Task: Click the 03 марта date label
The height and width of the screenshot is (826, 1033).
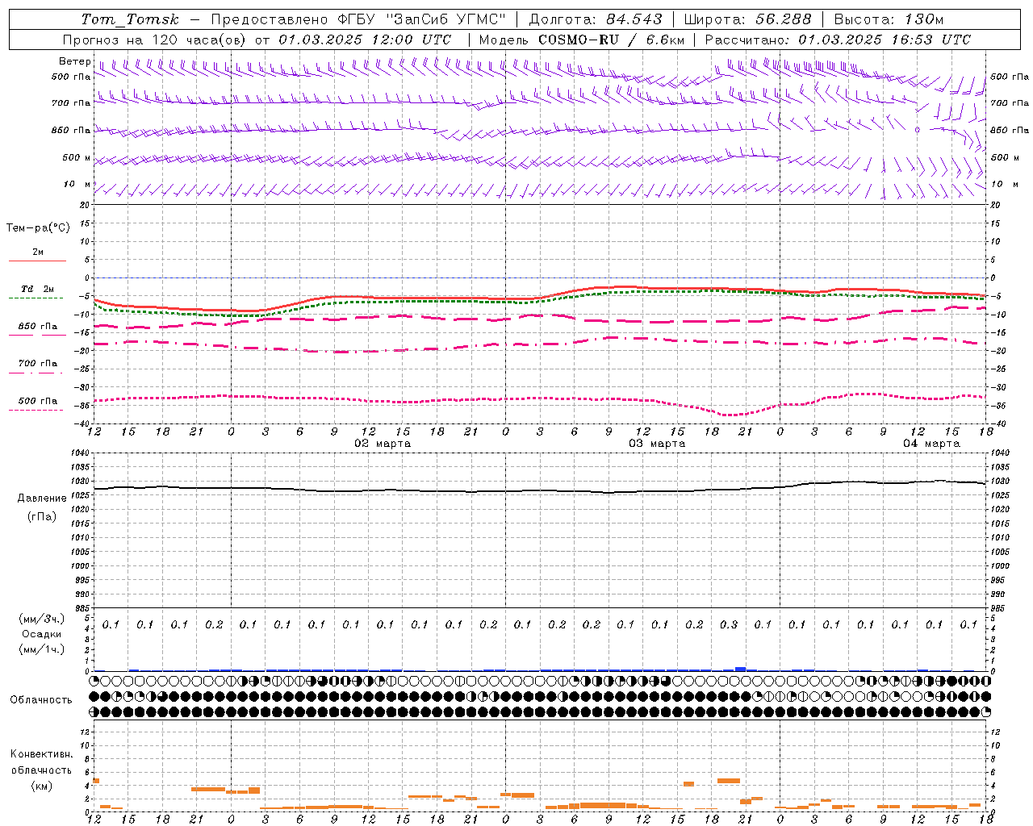Action: pos(657,444)
